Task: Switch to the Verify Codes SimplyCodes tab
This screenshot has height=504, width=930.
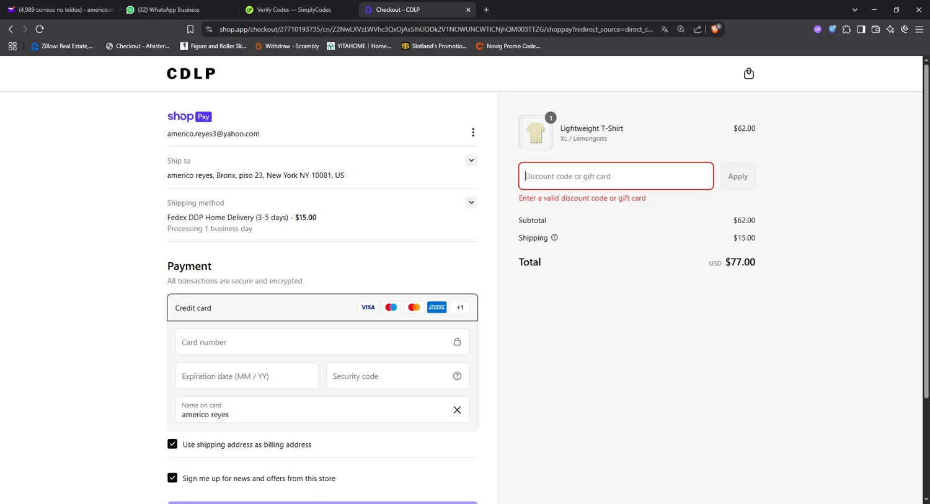Action: (x=296, y=10)
